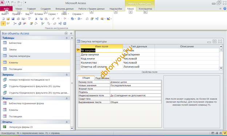Collapse navigation pane with double chevron
Viewport: 227px width, 136px height.
click(x=71, y=33)
